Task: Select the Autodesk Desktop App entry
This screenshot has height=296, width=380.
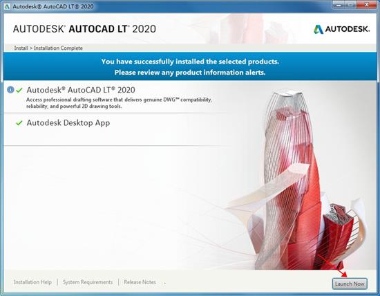Action: [x=68, y=123]
